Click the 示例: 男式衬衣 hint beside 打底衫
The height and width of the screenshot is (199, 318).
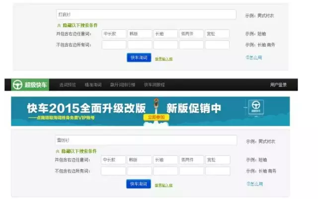(x=259, y=15)
